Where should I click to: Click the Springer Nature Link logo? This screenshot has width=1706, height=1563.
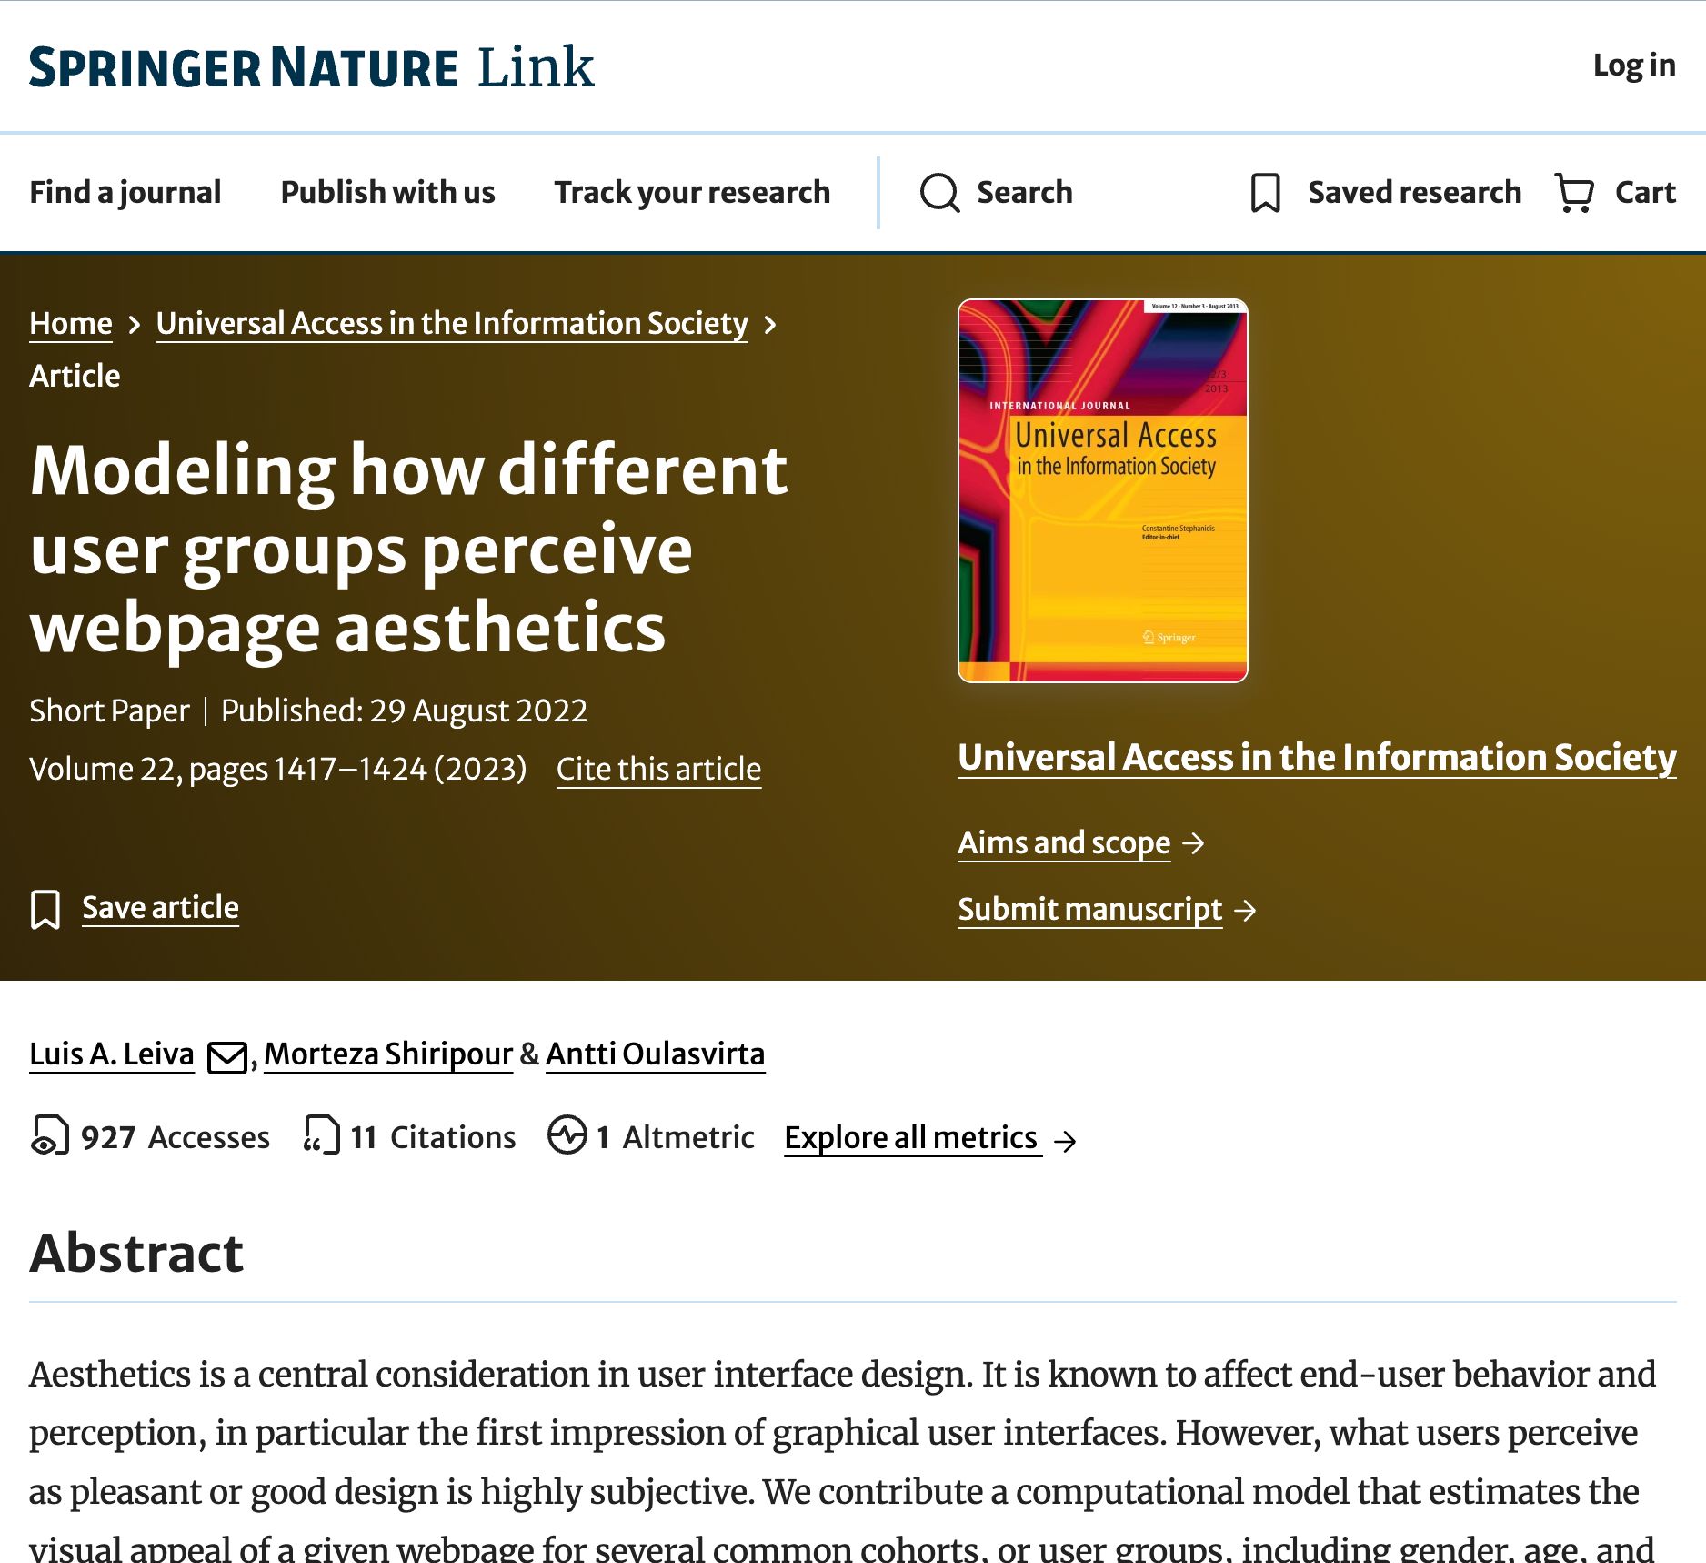coord(311,67)
